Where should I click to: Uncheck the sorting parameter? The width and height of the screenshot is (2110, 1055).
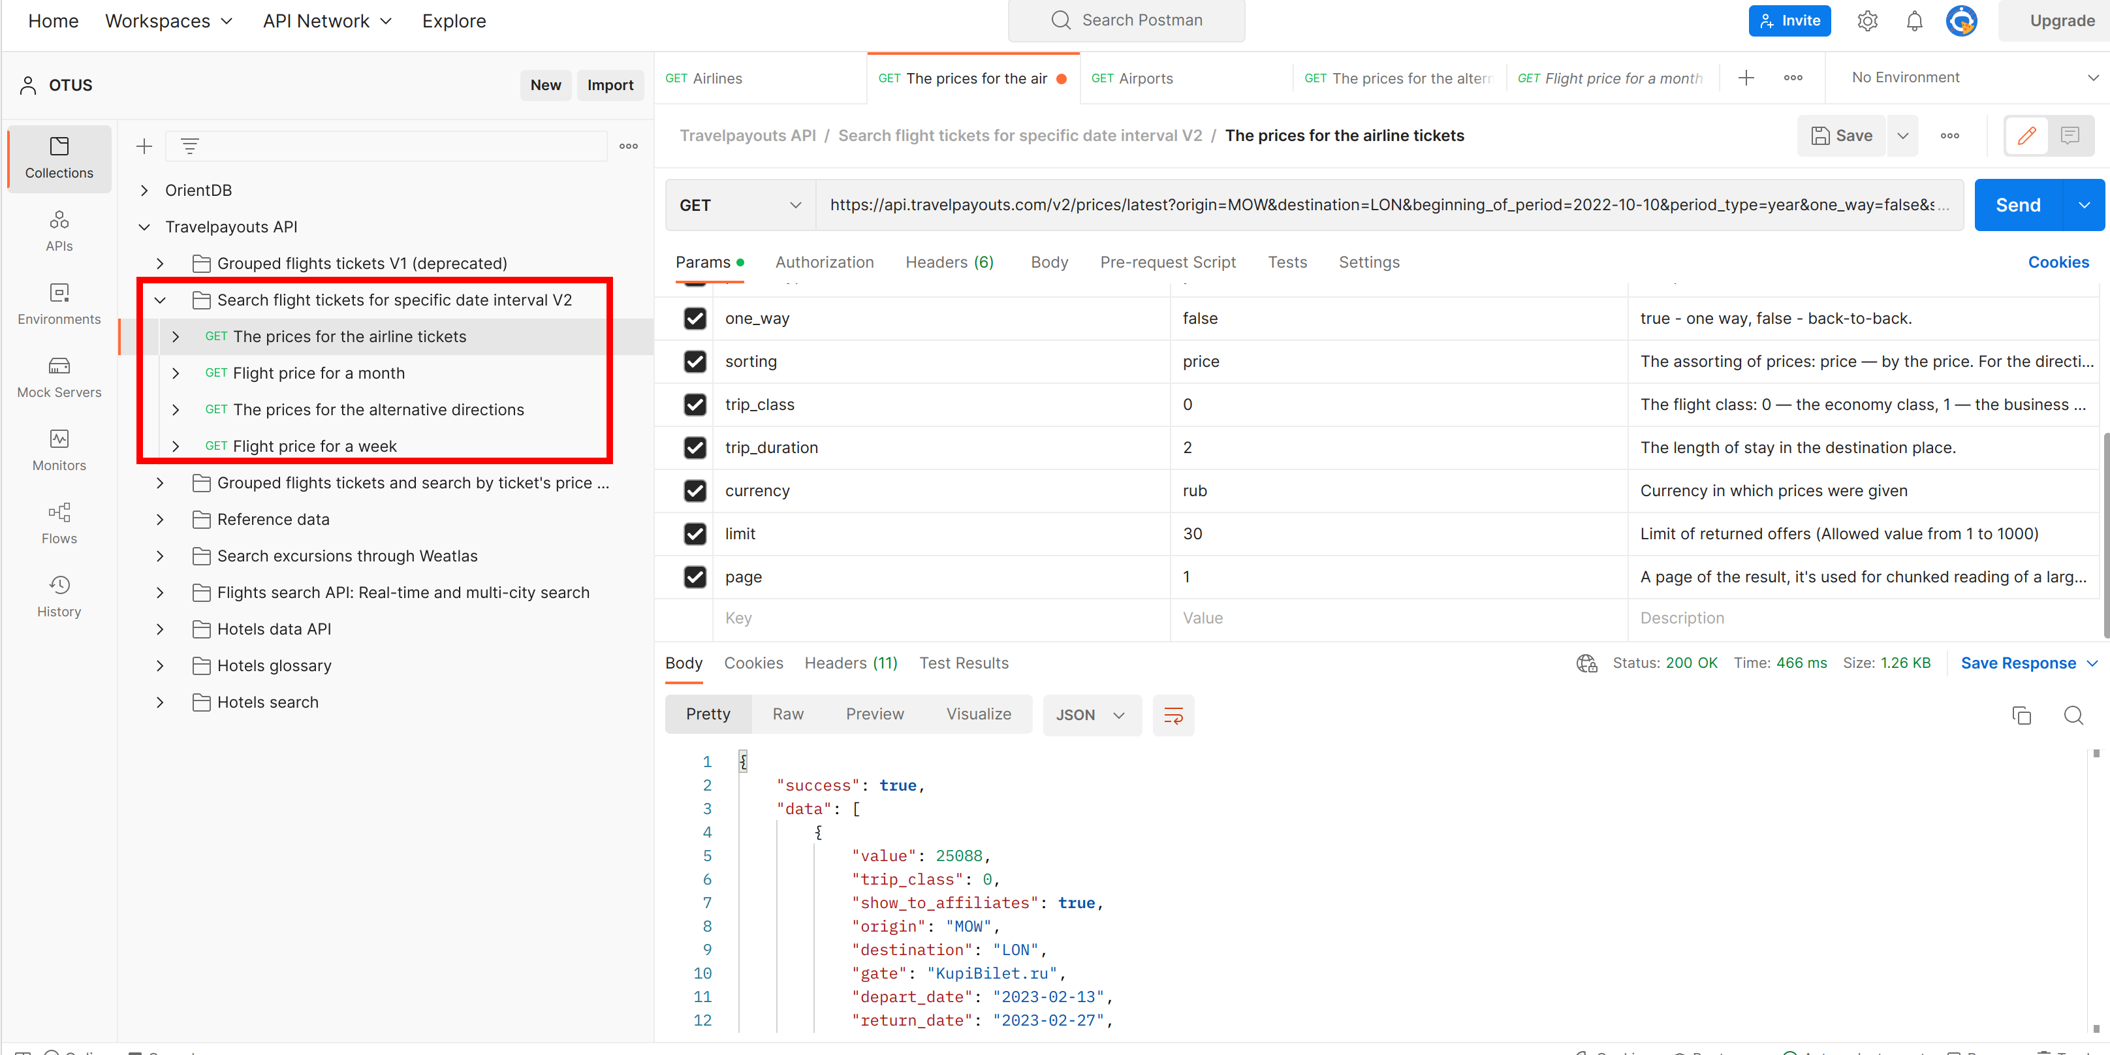click(695, 361)
